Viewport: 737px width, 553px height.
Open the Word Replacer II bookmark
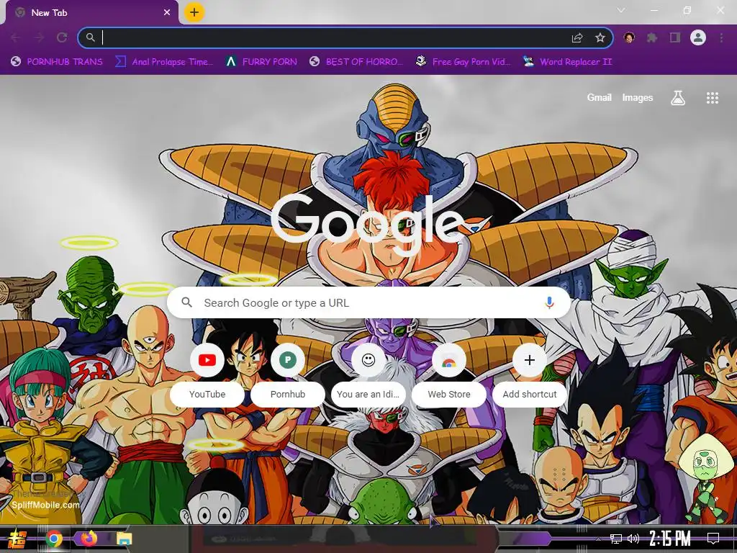[567, 62]
